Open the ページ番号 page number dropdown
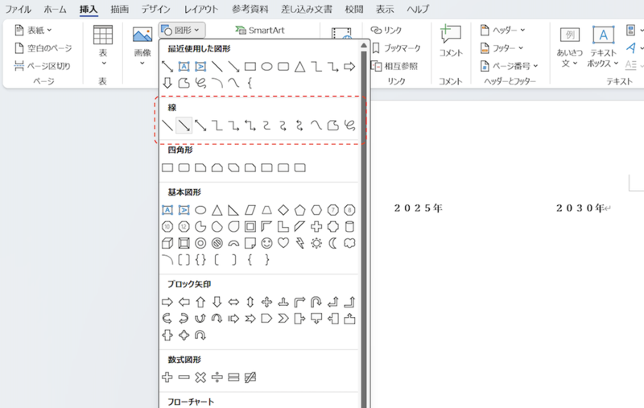 click(510, 66)
